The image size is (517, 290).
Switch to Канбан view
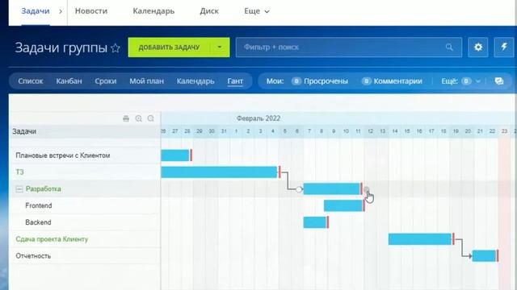click(x=69, y=81)
